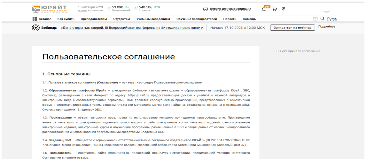Click the 13 октября 2023 date
367x161 pixels.
point(90,7)
